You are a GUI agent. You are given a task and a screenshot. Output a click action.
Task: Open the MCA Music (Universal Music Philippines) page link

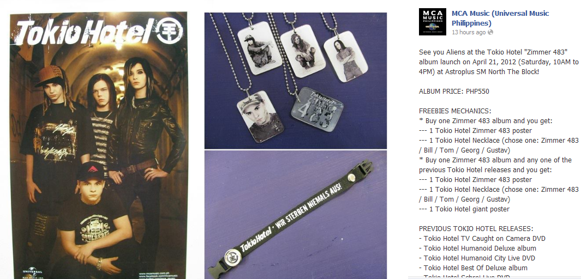[x=500, y=18]
